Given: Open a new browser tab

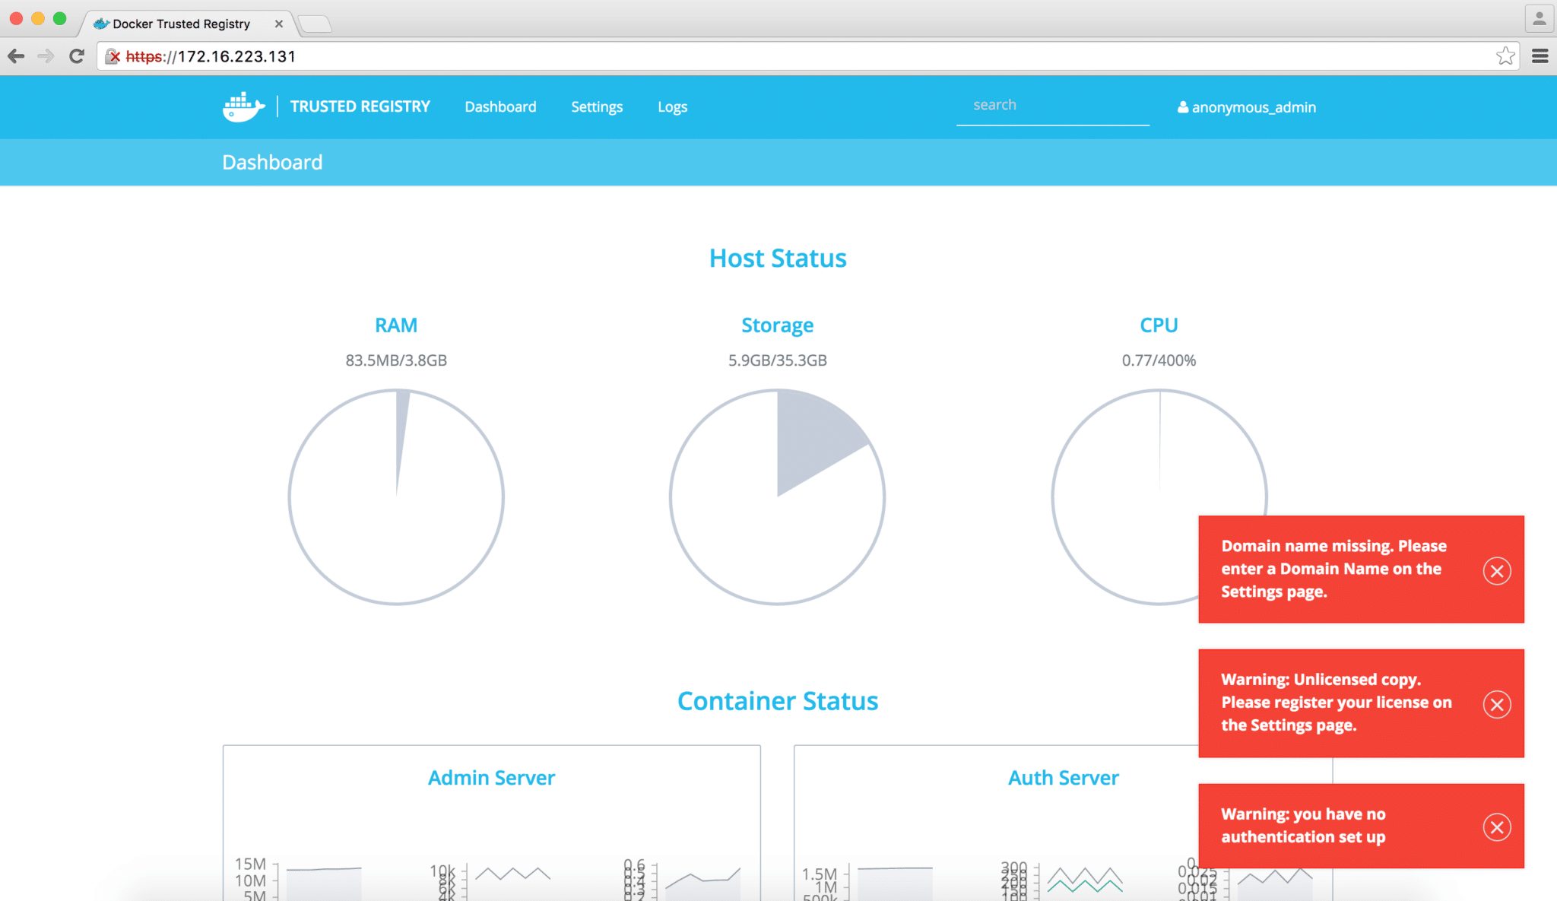Looking at the screenshot, I should tap(316, 24).
